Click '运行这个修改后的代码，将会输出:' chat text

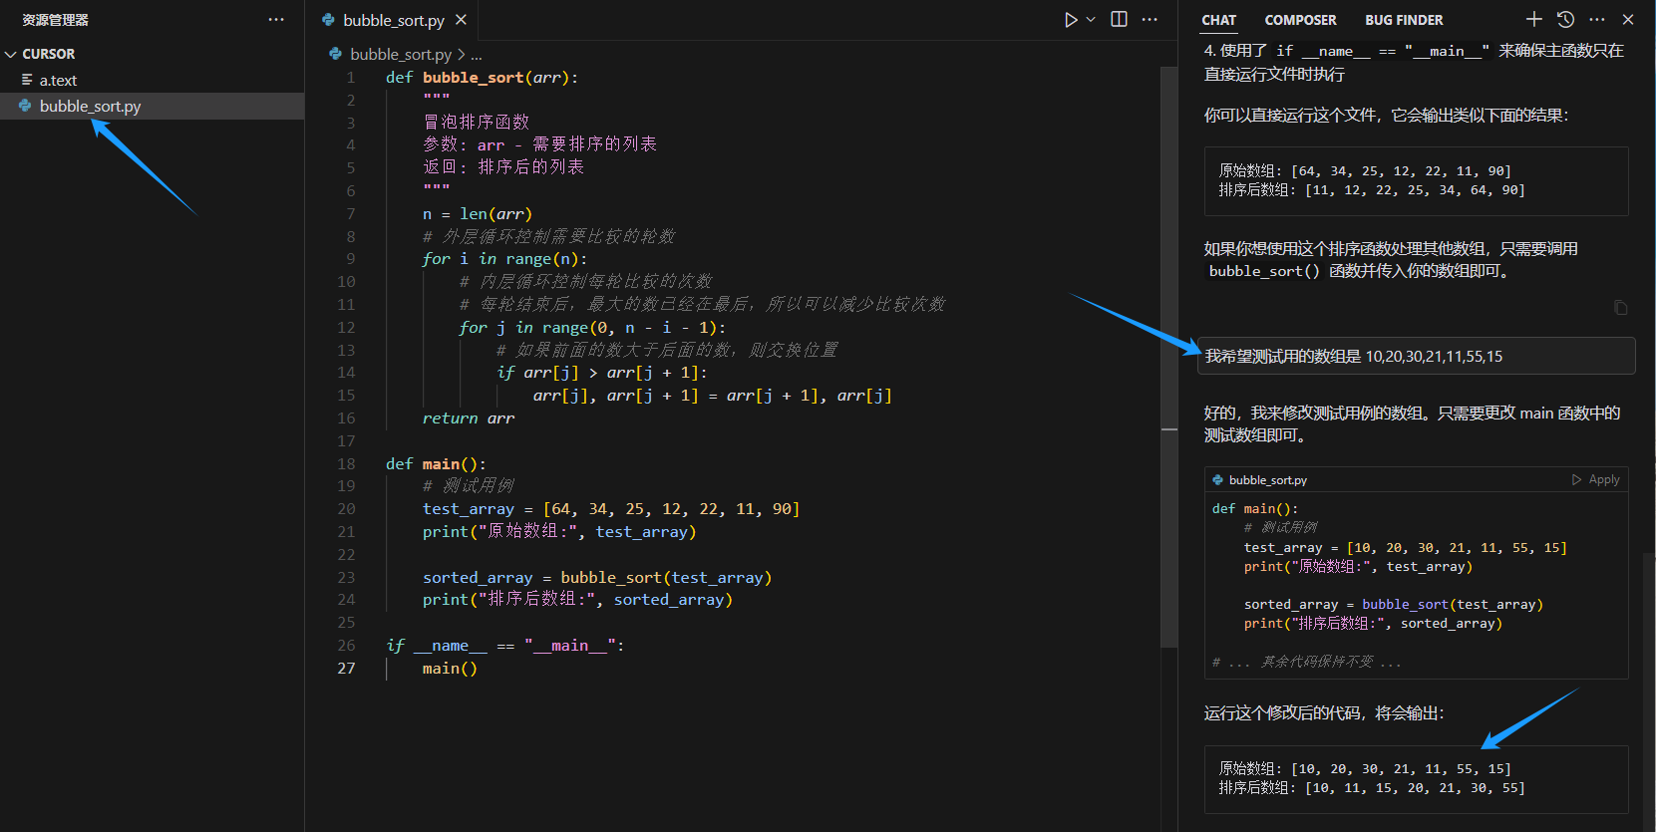click(x=1323, y=713)
